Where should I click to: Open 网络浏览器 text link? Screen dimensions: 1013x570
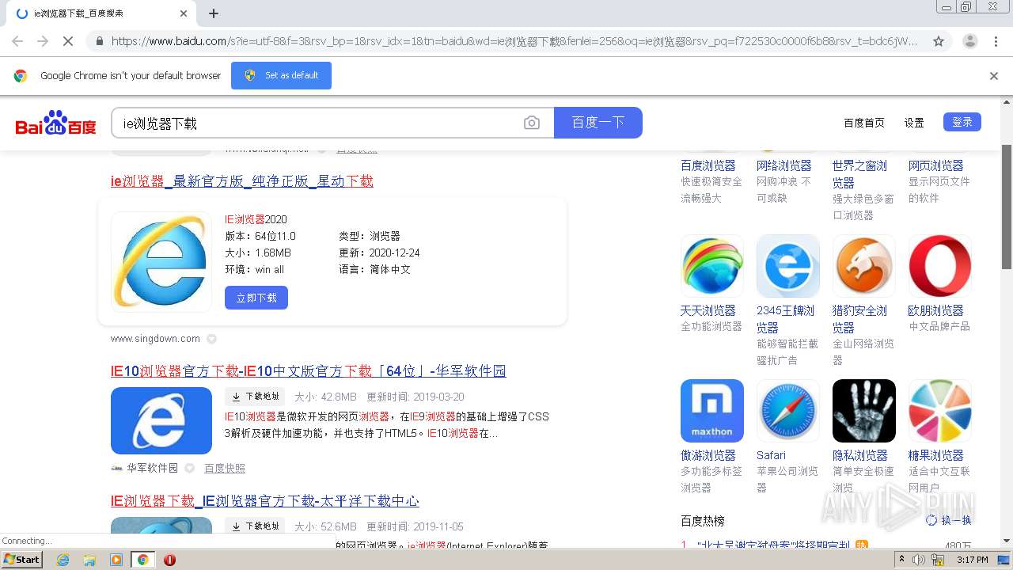(784, 165)
